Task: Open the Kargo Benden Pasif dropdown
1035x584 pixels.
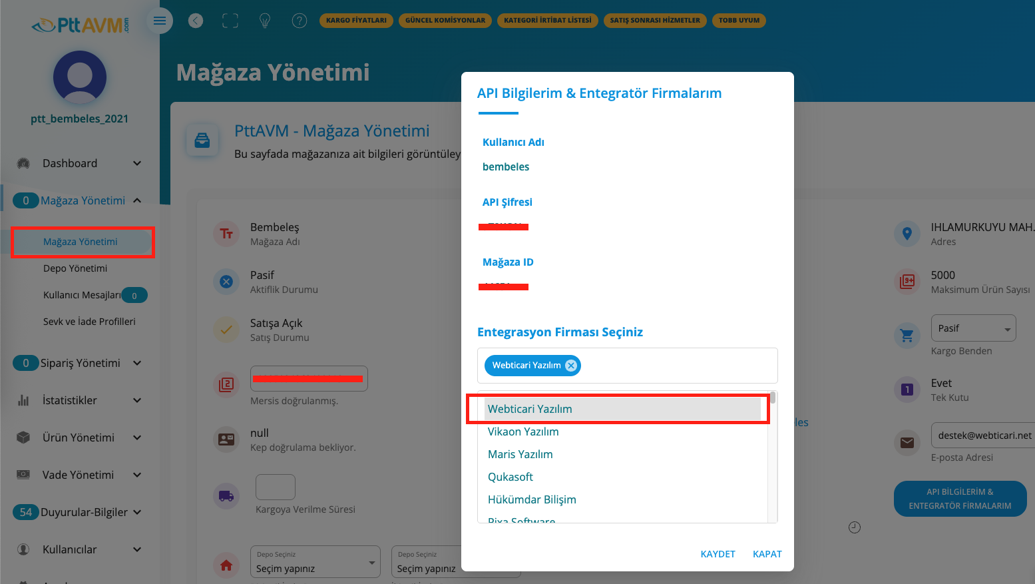Action: (973, 328)
